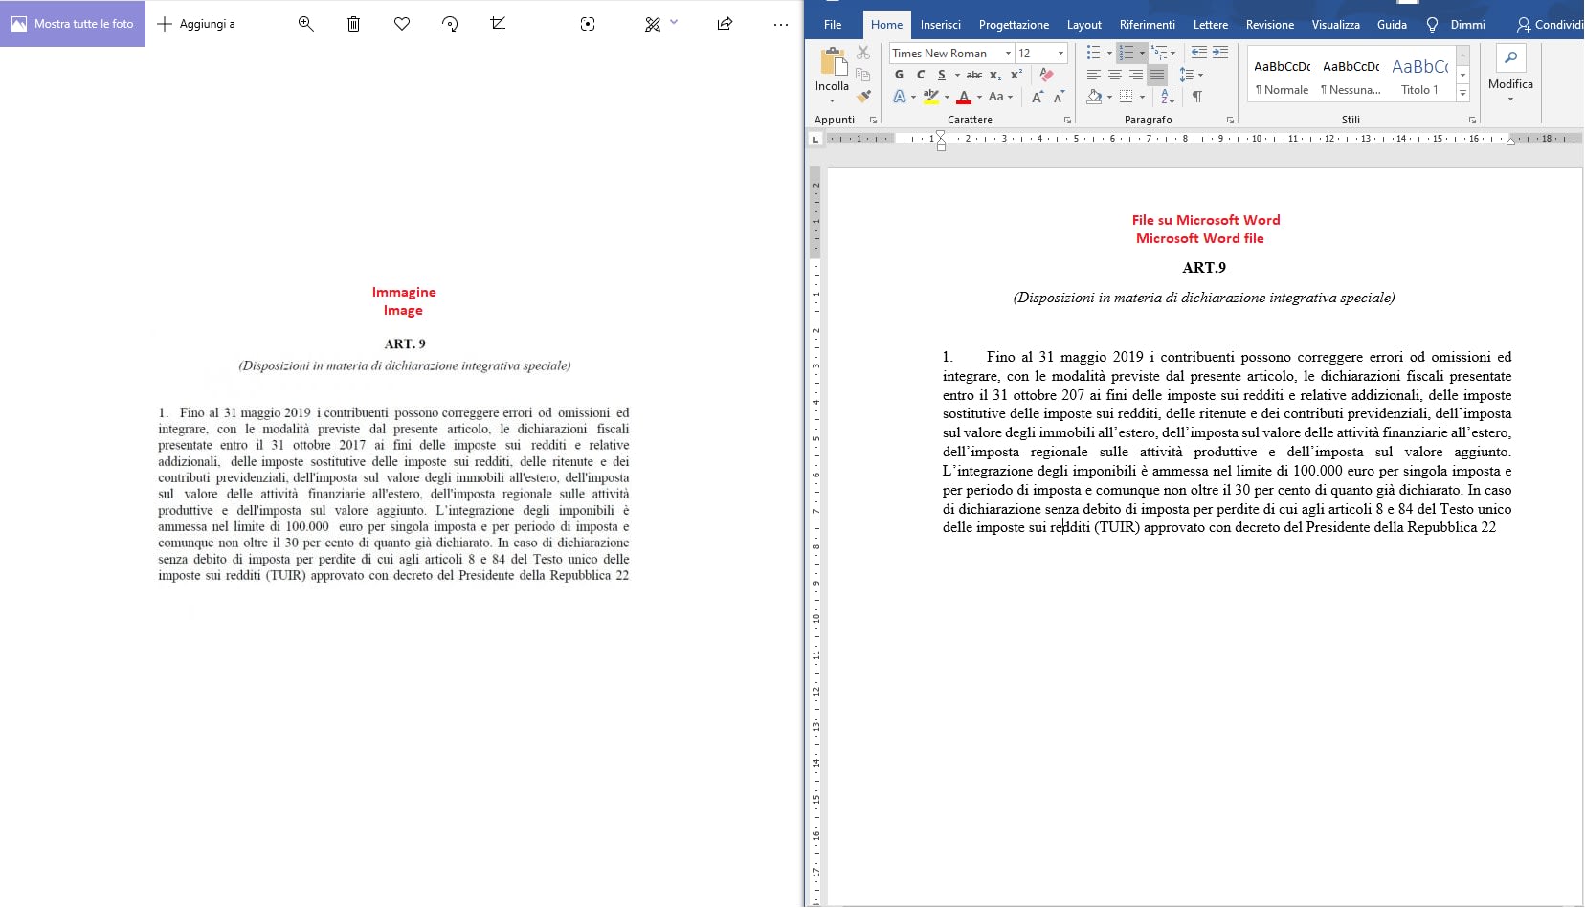The height and width of the screenshot is (908, 1585).
Task: Delete the photo using the trash icon
Action: pos(353,24)
